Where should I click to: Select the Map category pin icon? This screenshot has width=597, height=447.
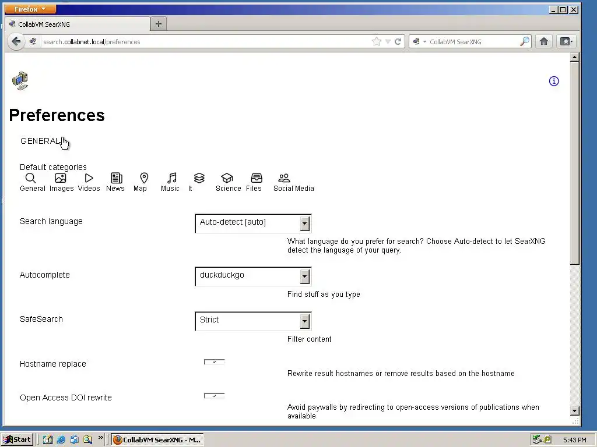(x=144, y=178)
